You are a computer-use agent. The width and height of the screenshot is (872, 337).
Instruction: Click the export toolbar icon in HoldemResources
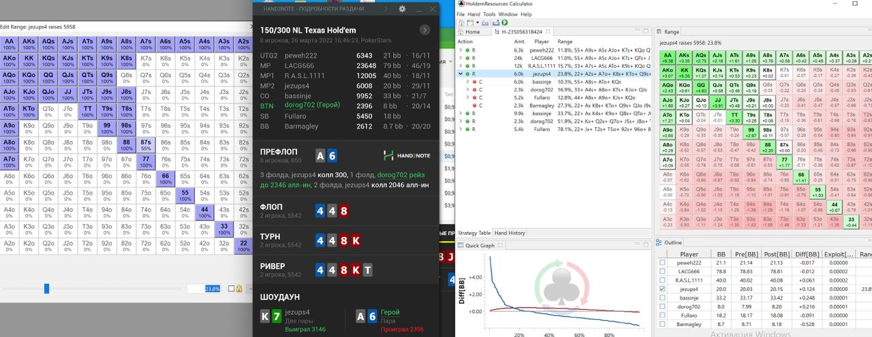(x=496, y=22)
